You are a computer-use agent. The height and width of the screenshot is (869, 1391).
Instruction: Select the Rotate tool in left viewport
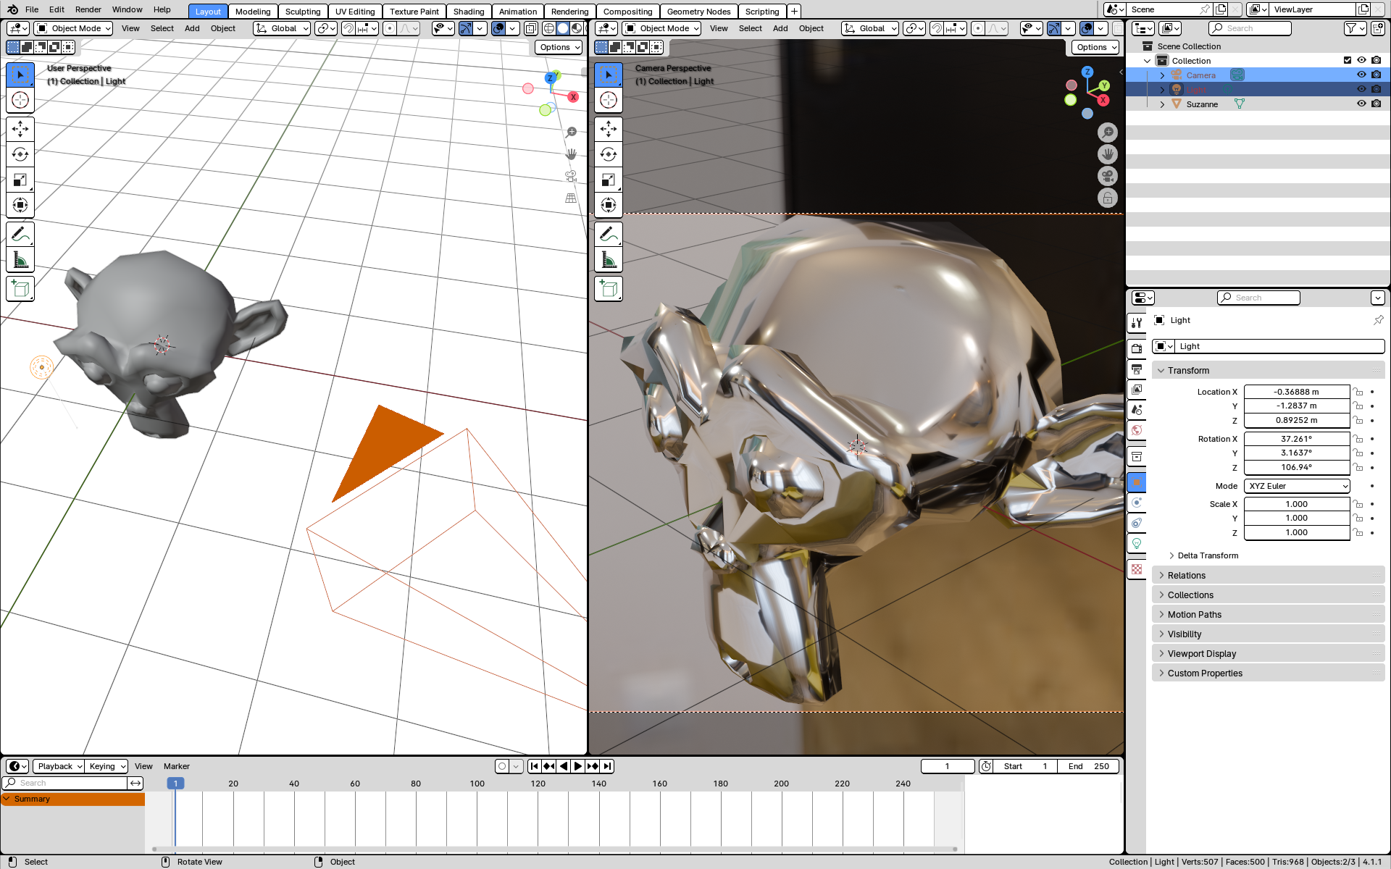pos(20,154)
